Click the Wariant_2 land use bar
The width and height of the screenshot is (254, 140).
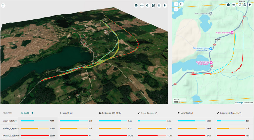tap(192, 136)
